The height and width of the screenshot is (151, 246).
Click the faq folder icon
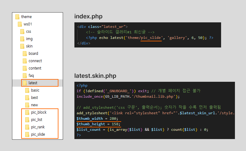(25, 76)
